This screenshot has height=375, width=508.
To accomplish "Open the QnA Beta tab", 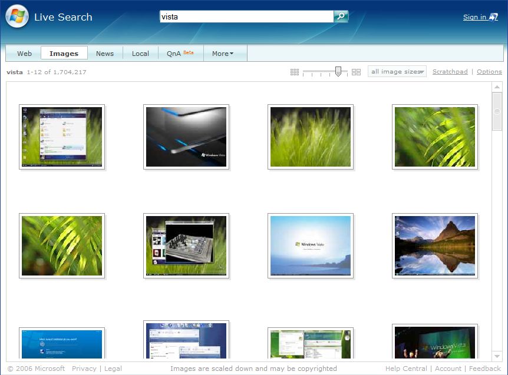I will pos(180,54).
